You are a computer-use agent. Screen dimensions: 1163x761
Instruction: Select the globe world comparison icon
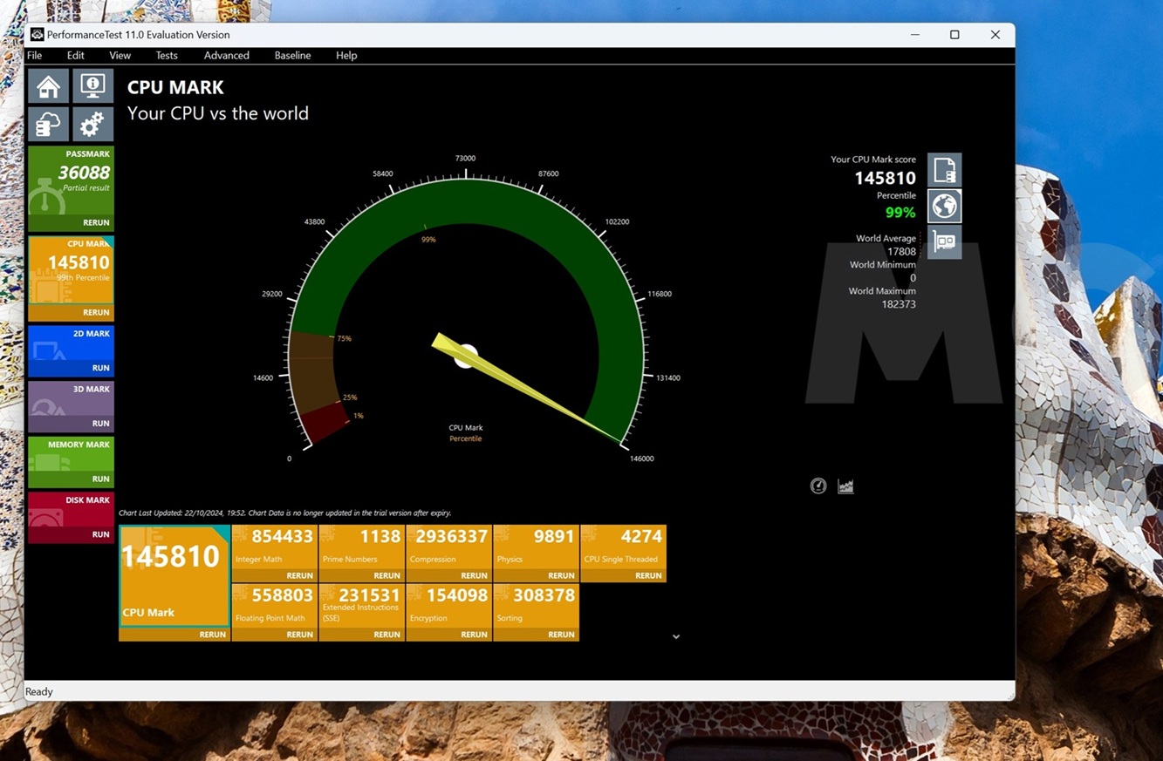(x=944, y=207)
